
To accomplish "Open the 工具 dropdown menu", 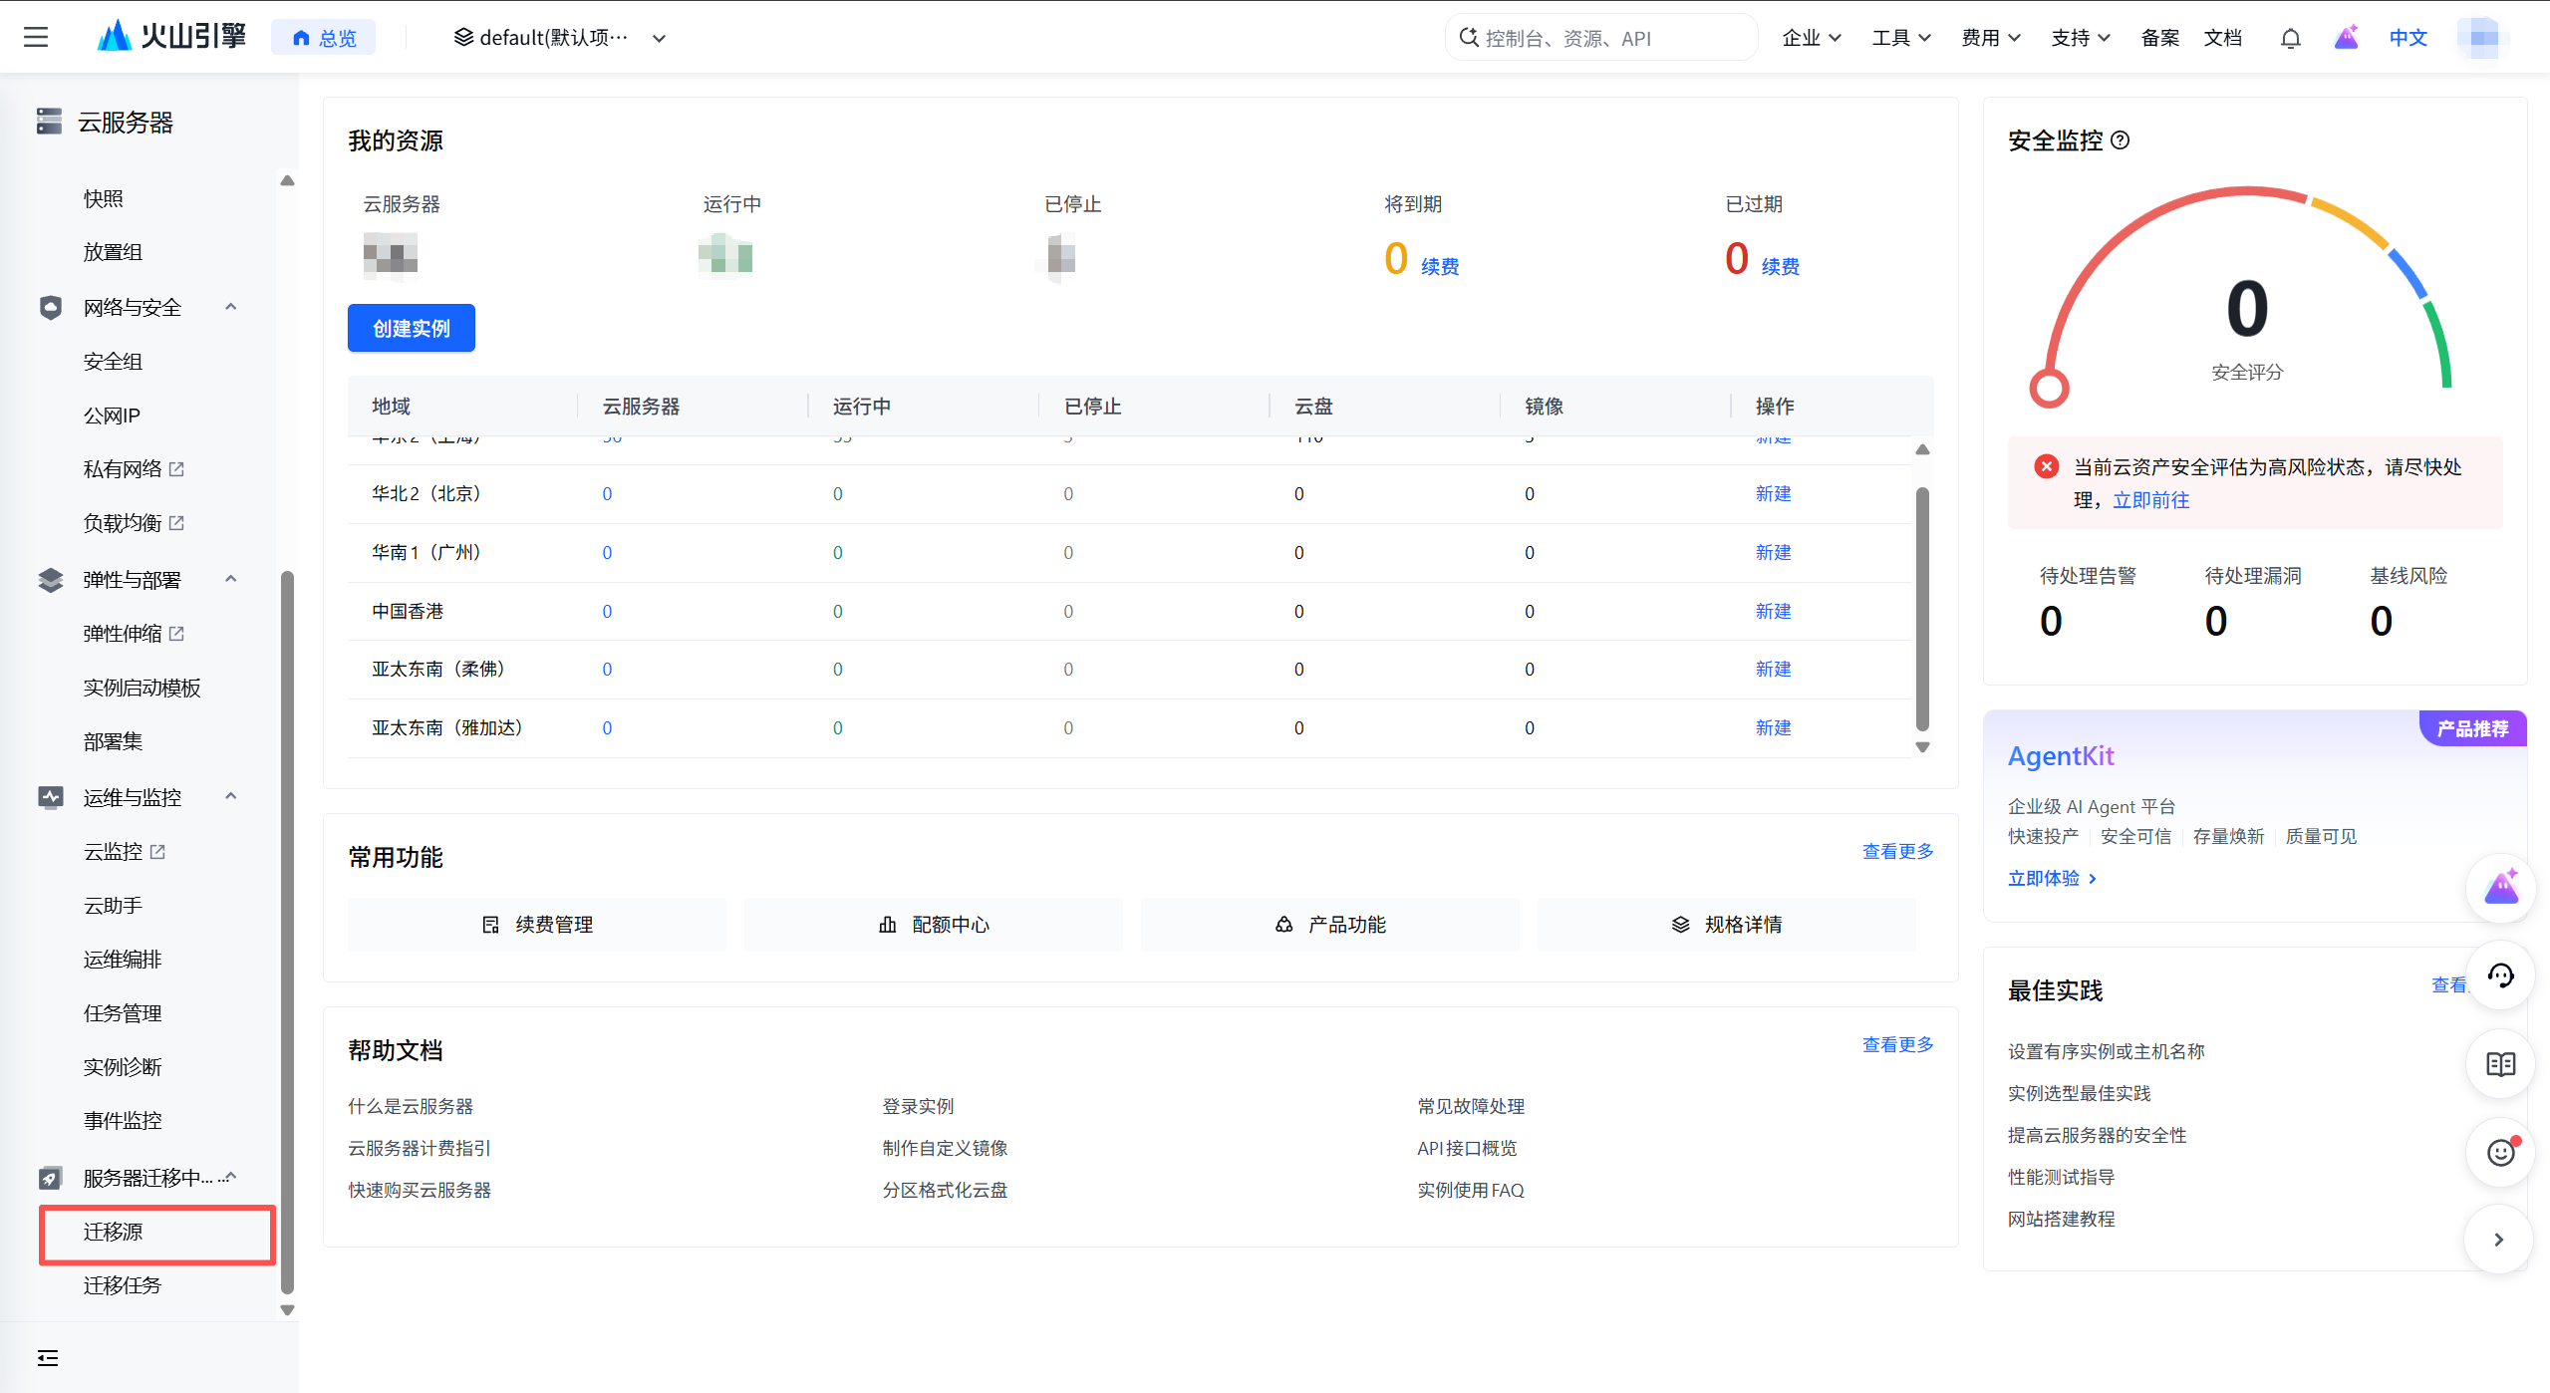I will point(1901,38).
